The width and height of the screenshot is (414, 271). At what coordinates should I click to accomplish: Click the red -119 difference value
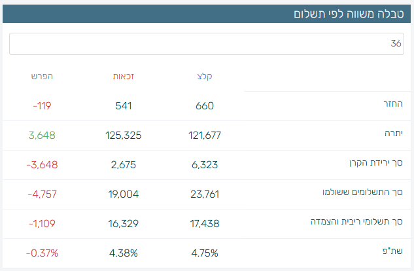click(42, 105)
